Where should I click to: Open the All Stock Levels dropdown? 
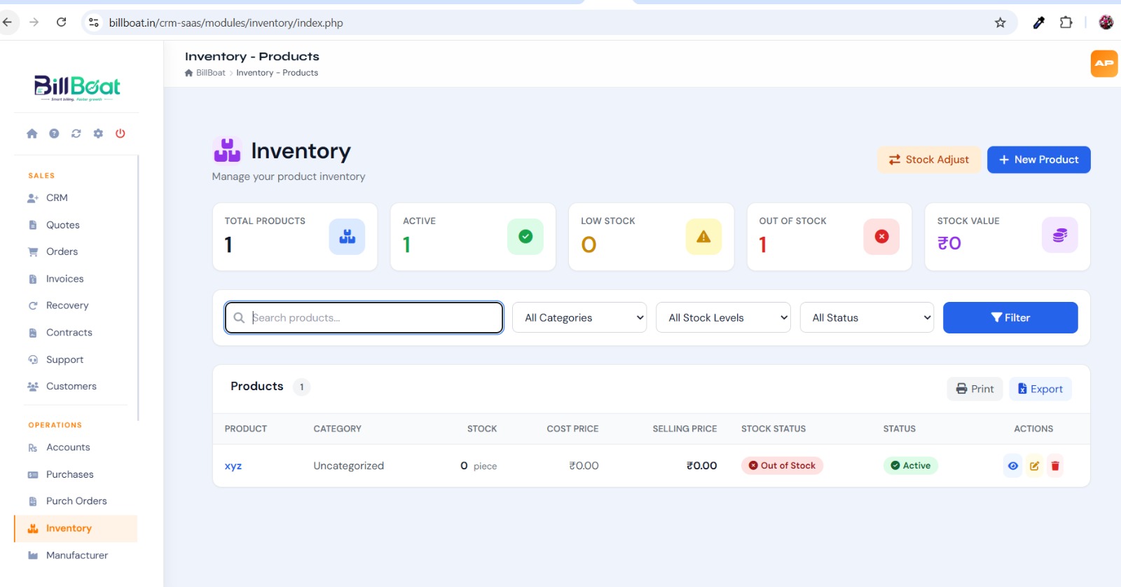[723, 317]
